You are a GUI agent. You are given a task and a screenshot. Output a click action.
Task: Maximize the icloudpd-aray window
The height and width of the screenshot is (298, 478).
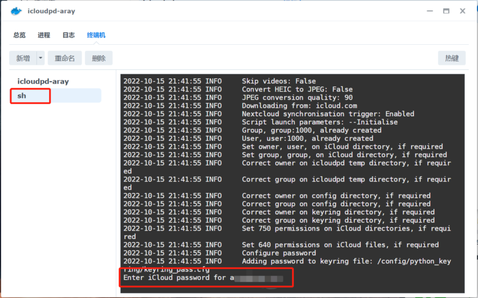446,11
